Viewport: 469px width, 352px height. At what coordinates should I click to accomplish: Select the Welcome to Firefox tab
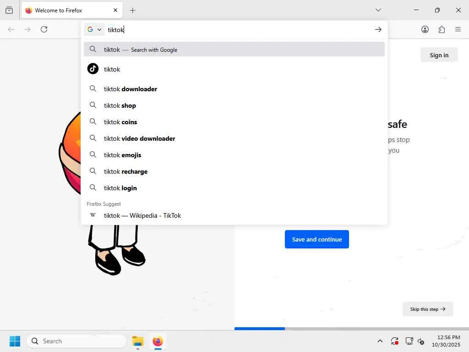pyautogui.click(x=72, y=10)
